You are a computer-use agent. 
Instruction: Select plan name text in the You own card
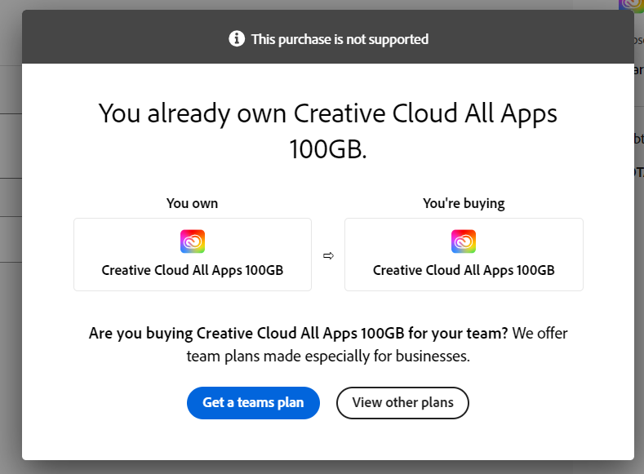pos(193,270)
